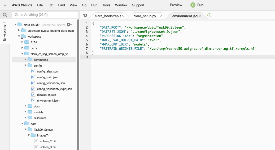This screenshot has width=275, height=150.
Task: Open the search magnifier icon
Action: (x=5, y=15)
